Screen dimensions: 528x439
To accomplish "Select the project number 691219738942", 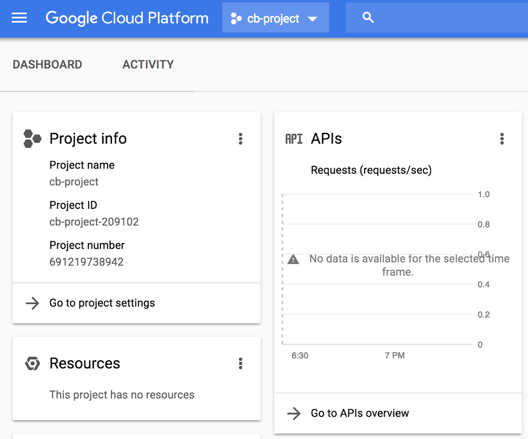I will (x=86, y=262).
